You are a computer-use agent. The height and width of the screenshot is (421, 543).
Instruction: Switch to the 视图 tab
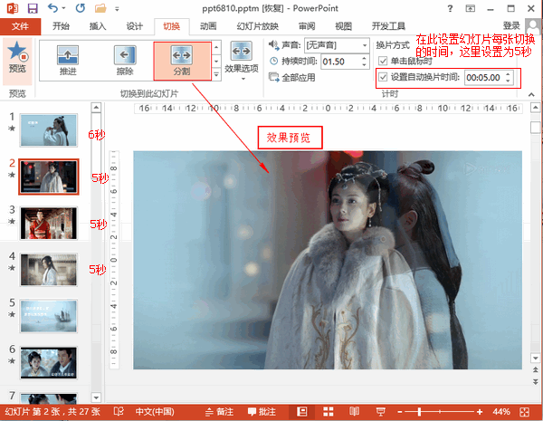343,26
